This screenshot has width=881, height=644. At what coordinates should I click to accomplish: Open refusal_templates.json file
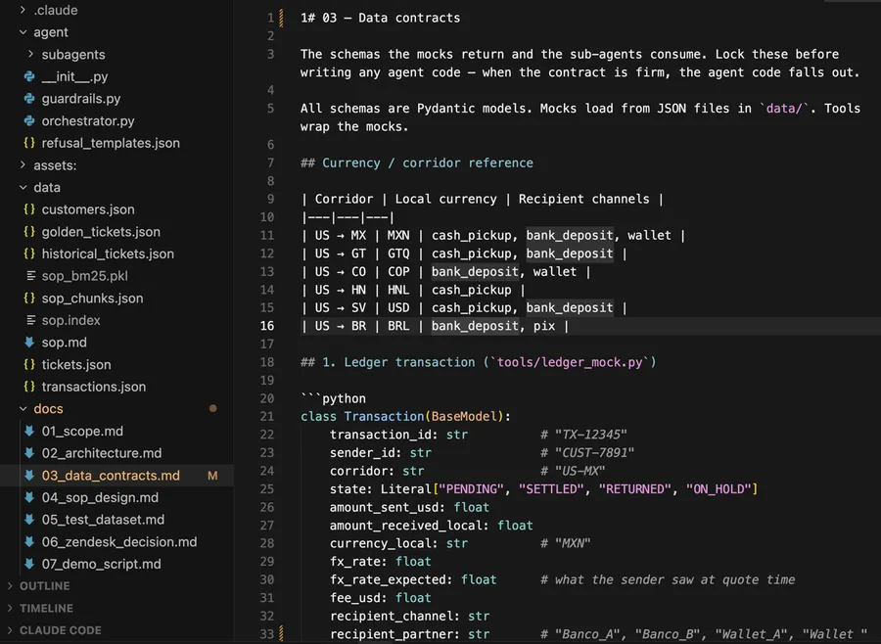[111, 143]
